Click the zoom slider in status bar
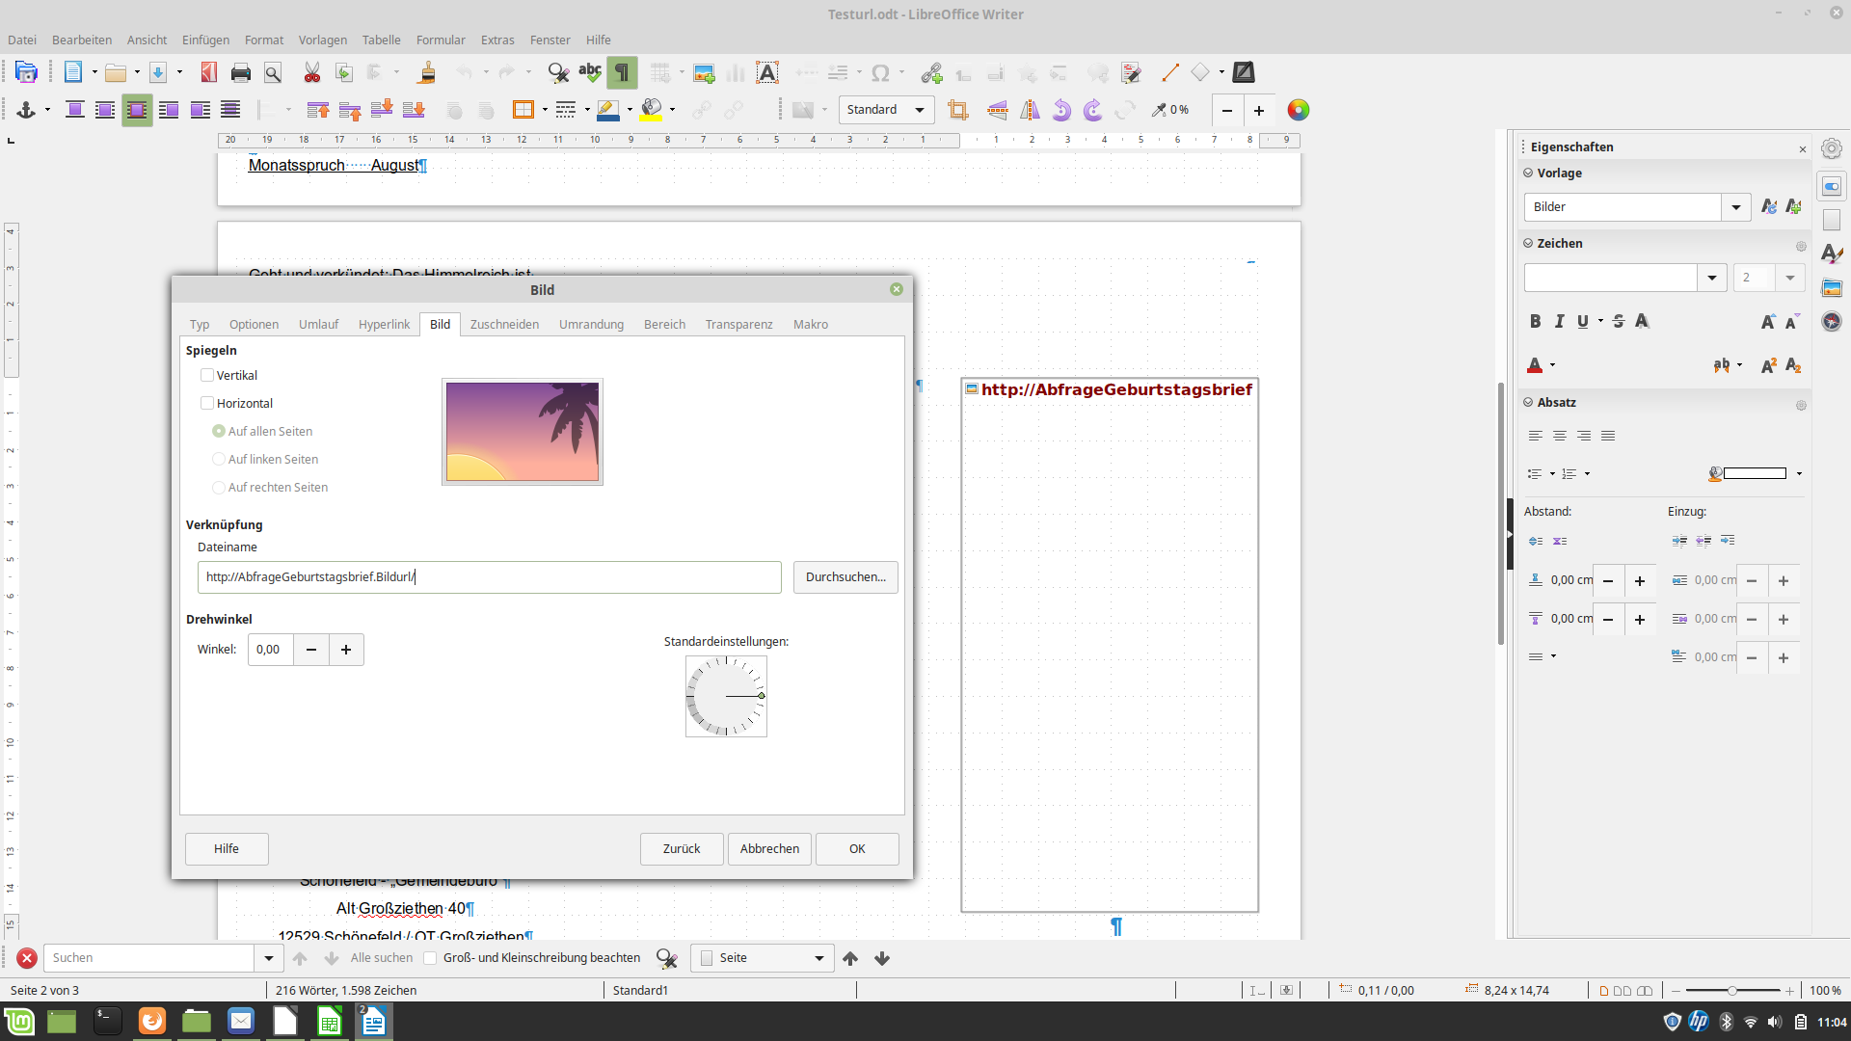The width and height of the screenshot is (1851, 1041). point(1732,991)
